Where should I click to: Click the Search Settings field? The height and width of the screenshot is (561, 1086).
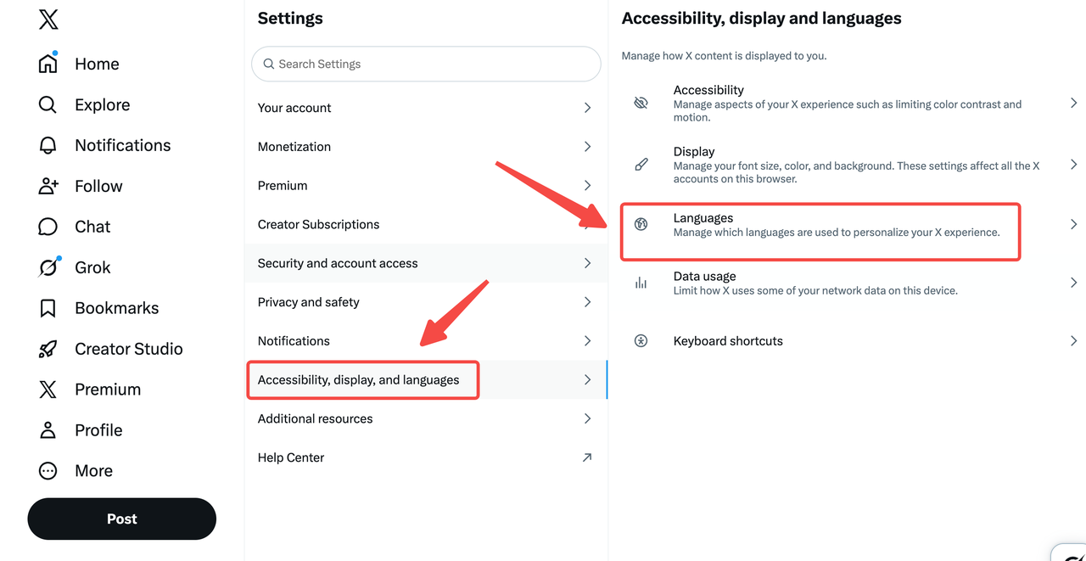click(426, 64)
